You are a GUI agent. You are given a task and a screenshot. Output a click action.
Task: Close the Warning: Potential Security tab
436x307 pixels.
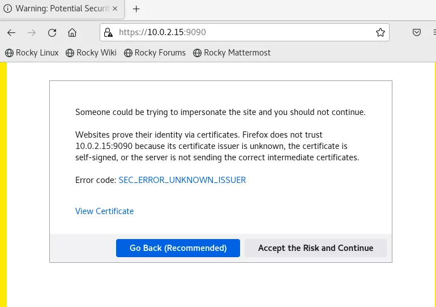[x=115, y=8]
